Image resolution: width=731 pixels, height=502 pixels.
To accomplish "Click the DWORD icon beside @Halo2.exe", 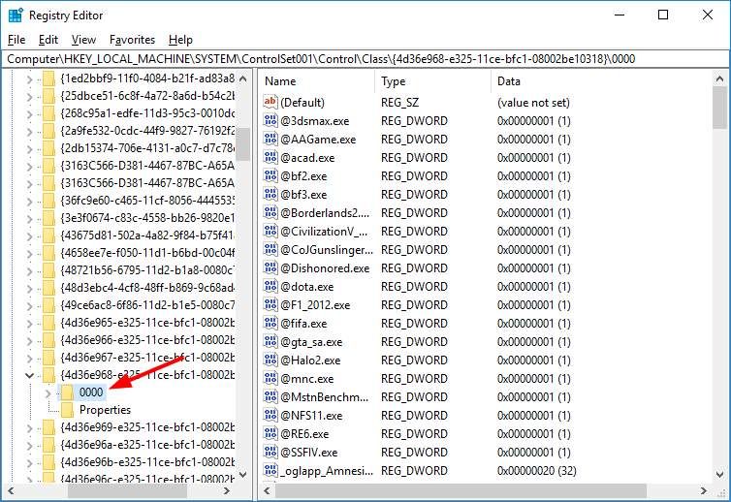I will (271, 361).
